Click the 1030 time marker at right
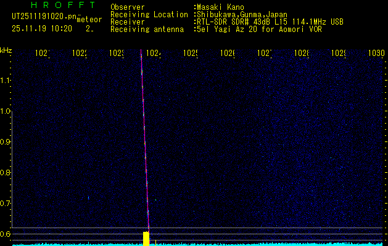This screenshot has width=388, height=246. coord(376,54)
